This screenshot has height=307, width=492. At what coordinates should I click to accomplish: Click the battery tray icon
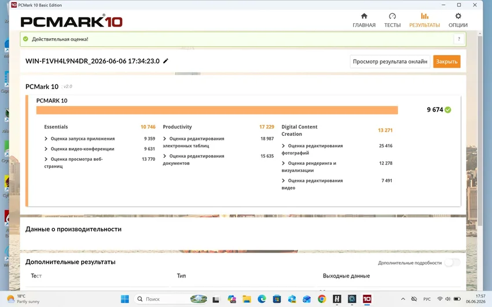pos(457,299)
